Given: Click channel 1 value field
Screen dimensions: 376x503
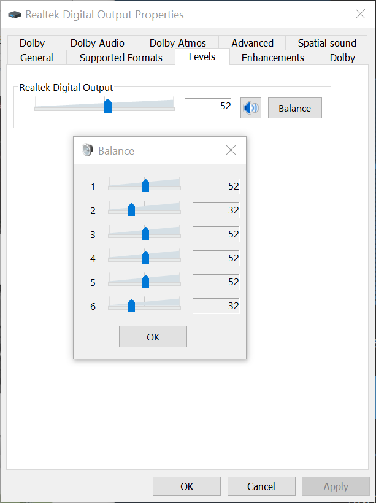Looking at the screenshot, I should [216, 186].
